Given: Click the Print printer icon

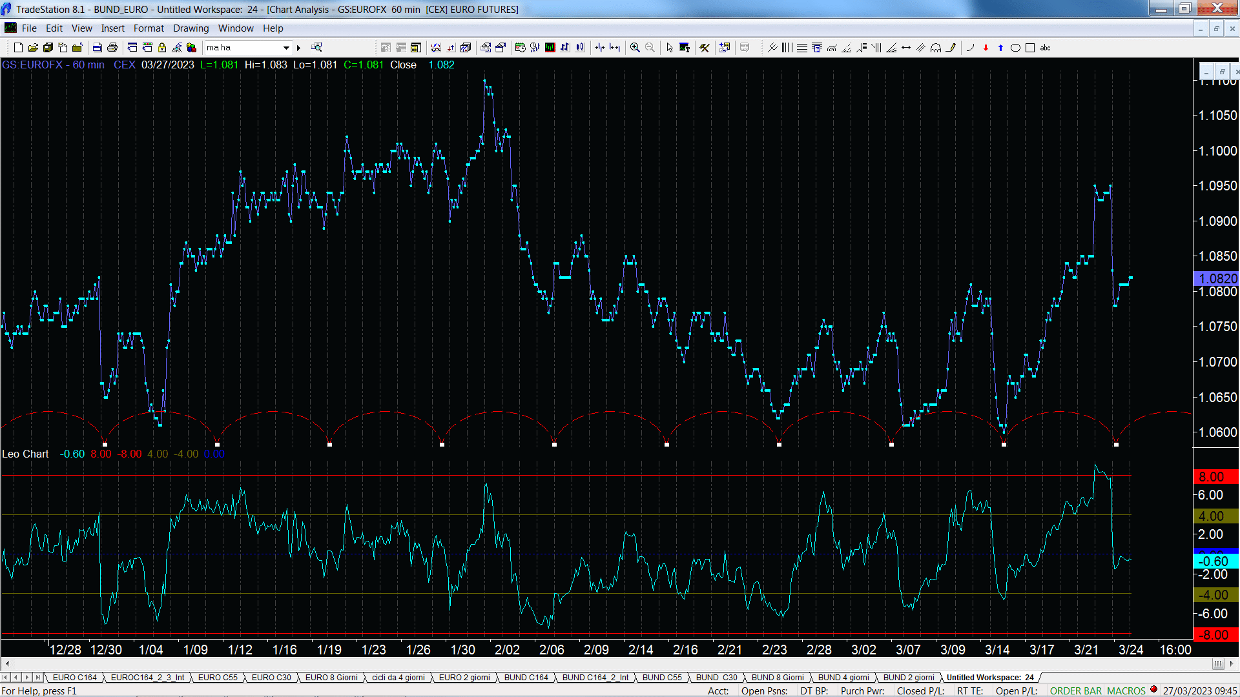Looking at the screenshot, I should pyautogui.click(x=112, y=48).
